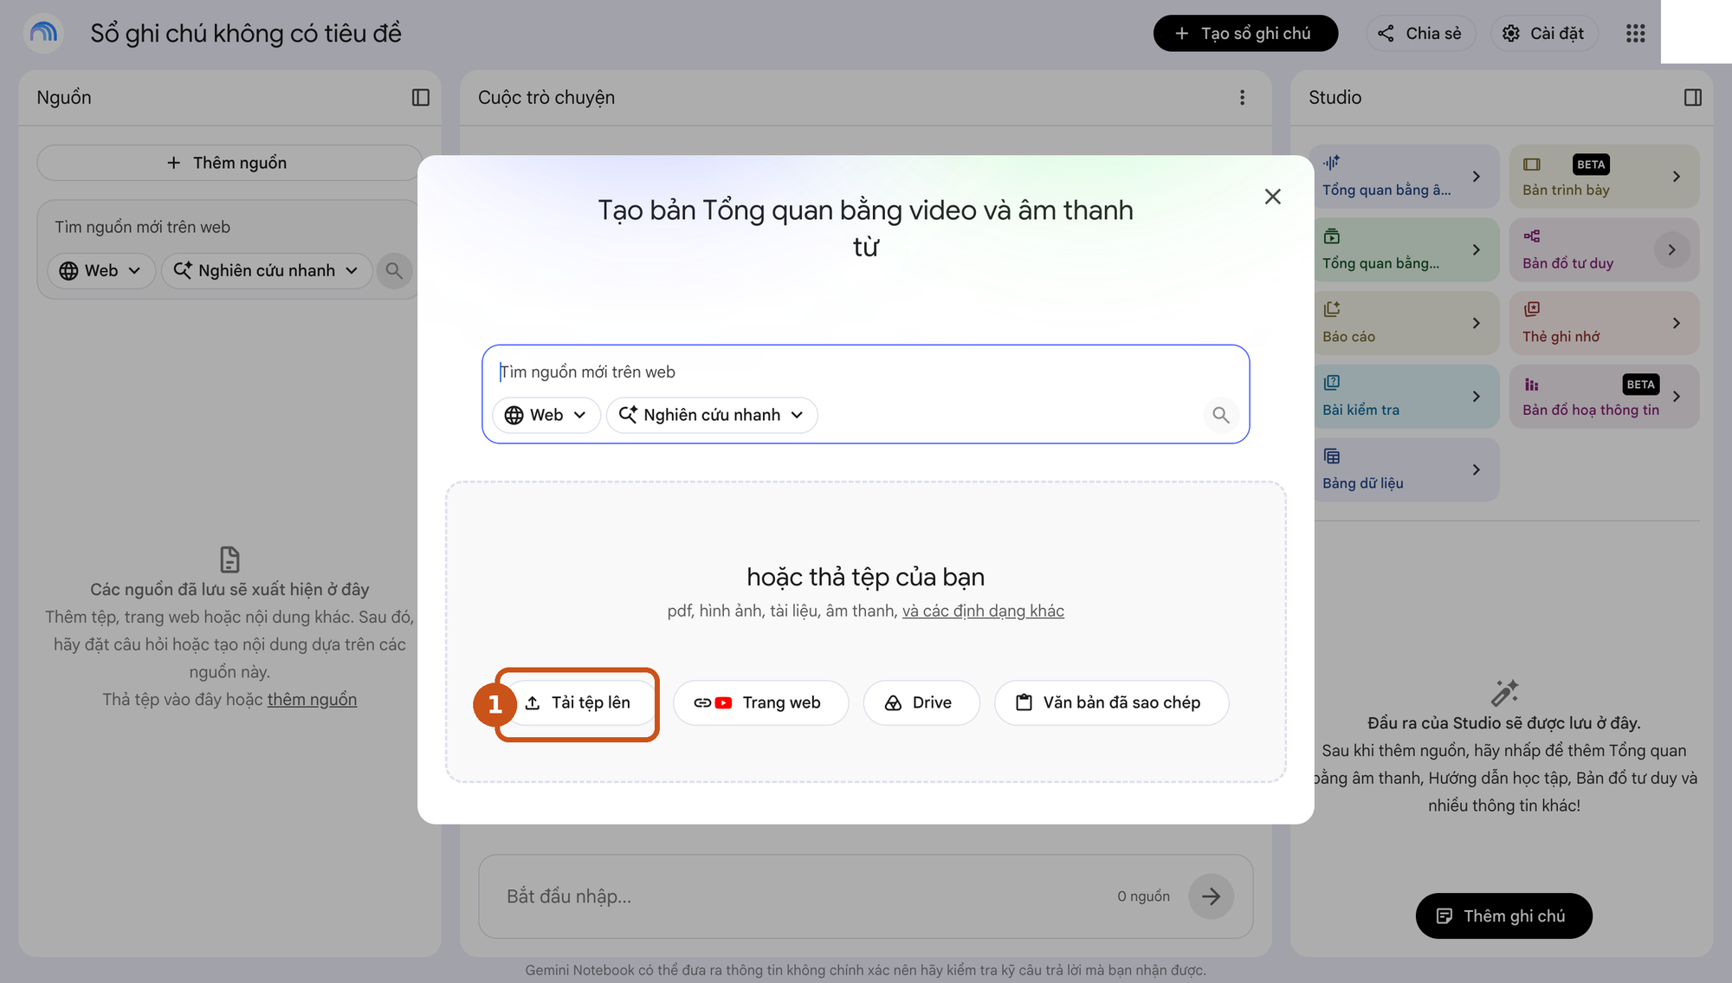Open Web source dropdown in the dialog

click(546, 415)
